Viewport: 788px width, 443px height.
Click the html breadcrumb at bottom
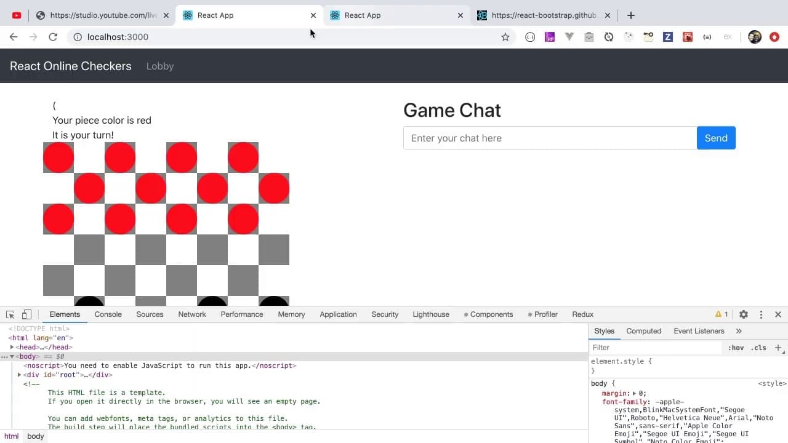(12, 436)
